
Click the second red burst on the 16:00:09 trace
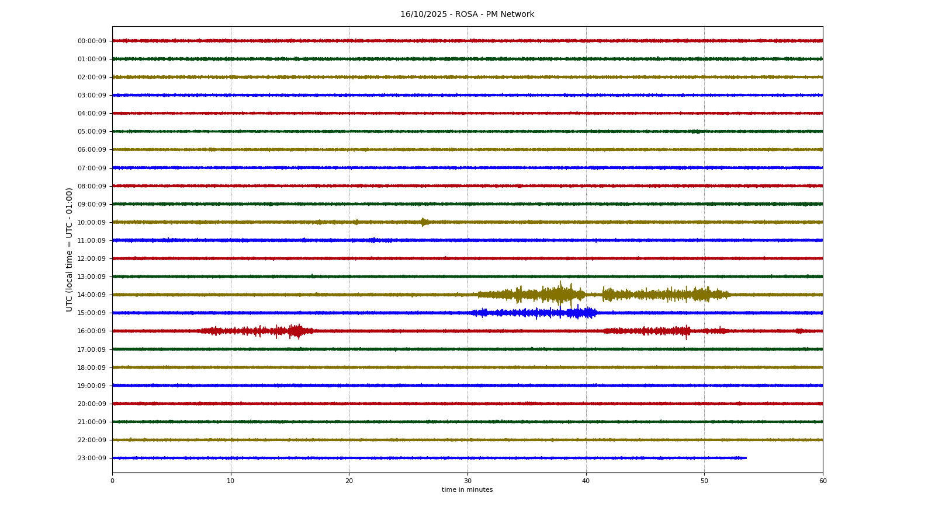[x=649, y=331]
